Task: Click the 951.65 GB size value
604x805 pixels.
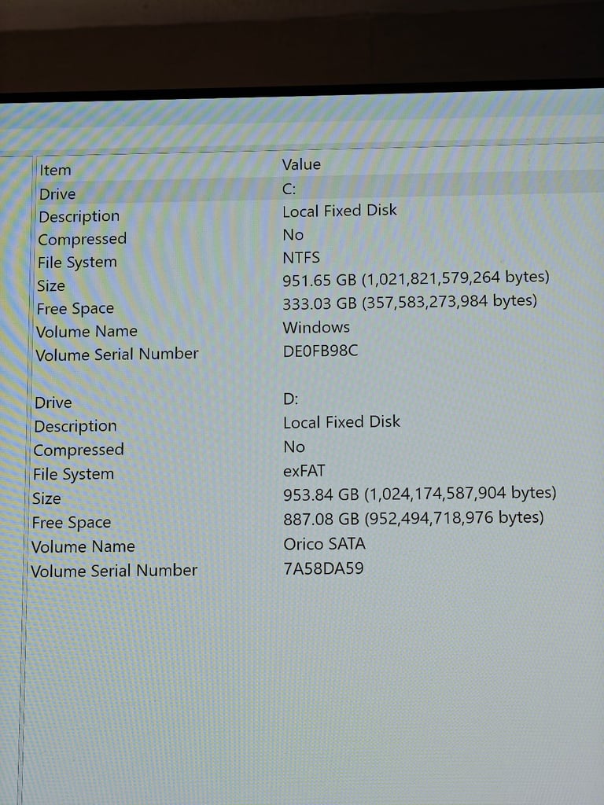Action: tap(416, 278)
